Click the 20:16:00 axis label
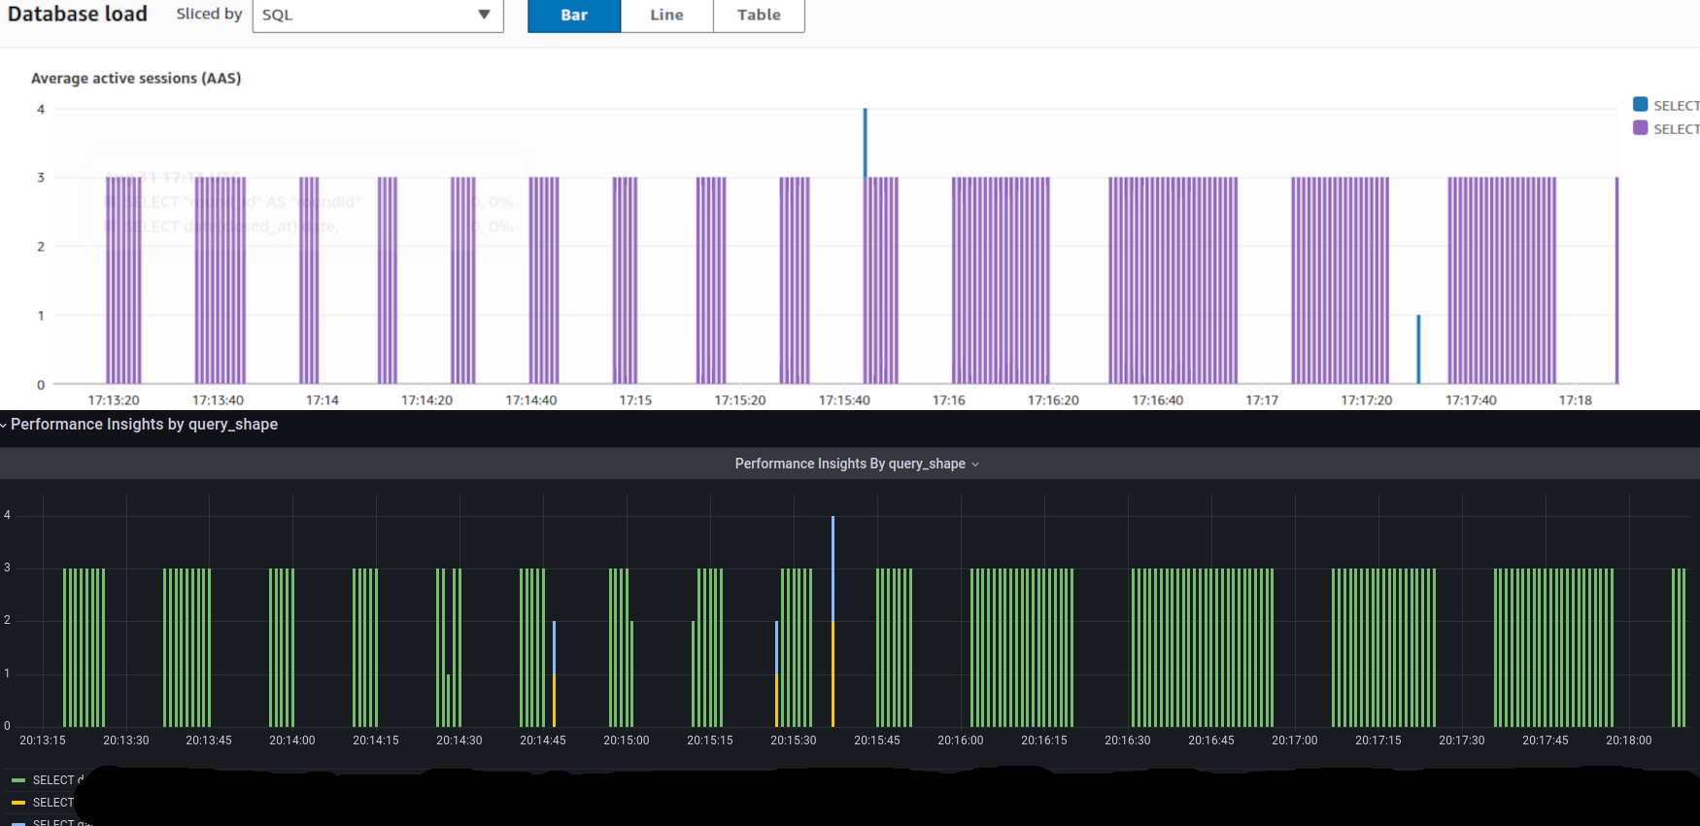This screenshot has width=1700, height=826. tap(961, 740)
